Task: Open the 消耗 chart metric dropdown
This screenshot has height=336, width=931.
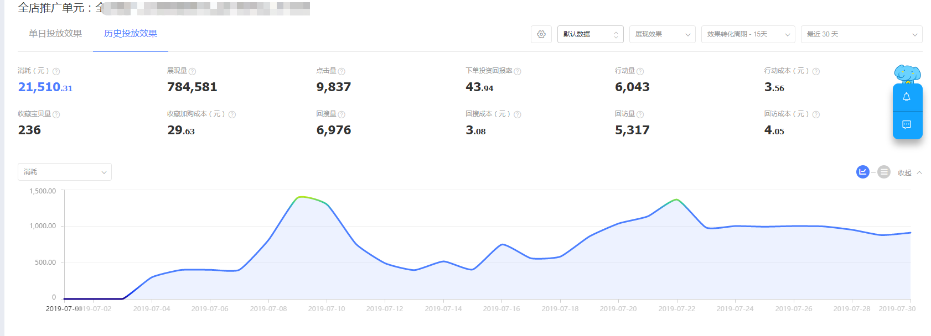Action: [65, 172]
